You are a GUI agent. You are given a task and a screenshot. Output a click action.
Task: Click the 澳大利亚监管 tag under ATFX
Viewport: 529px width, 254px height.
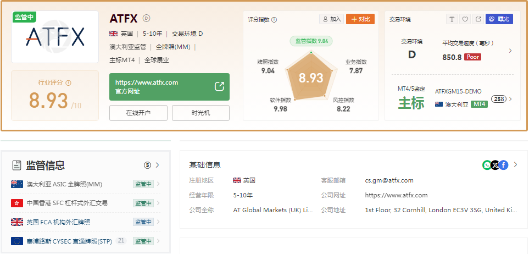click(128, 47)
